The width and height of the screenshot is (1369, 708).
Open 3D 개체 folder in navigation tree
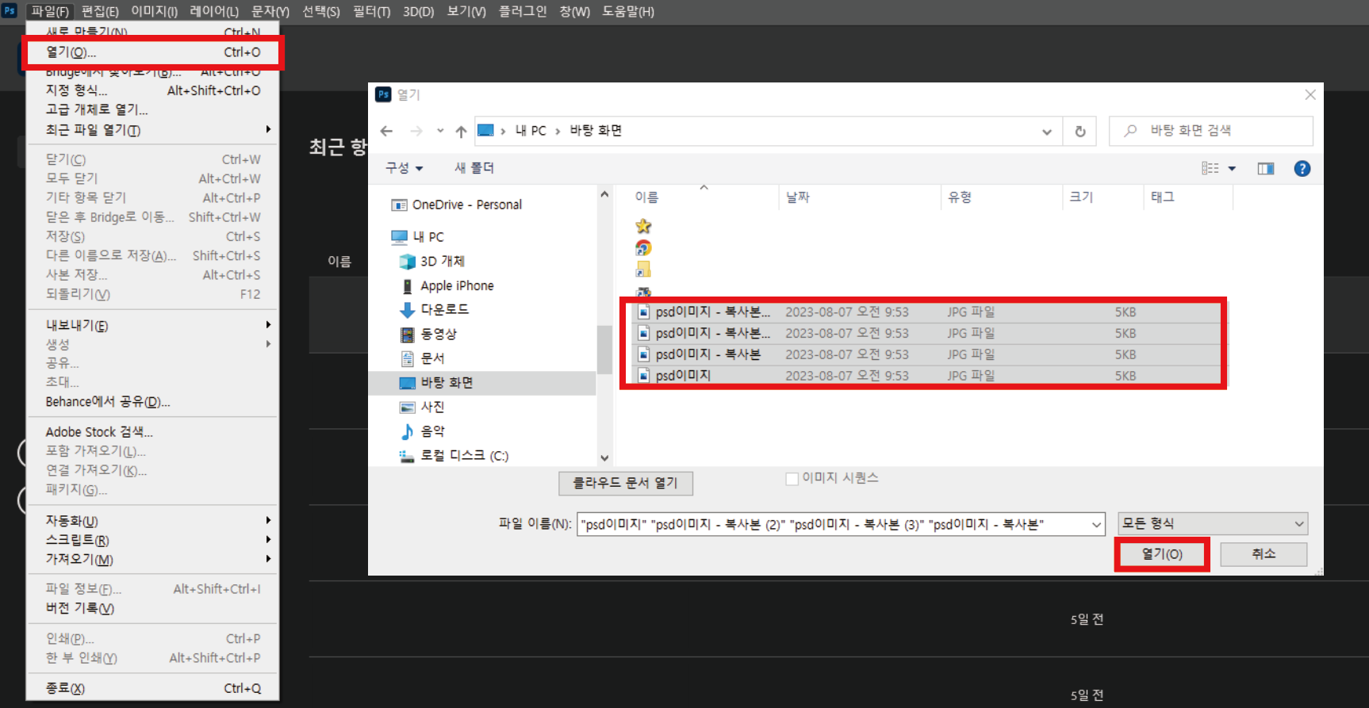point(432,261)
